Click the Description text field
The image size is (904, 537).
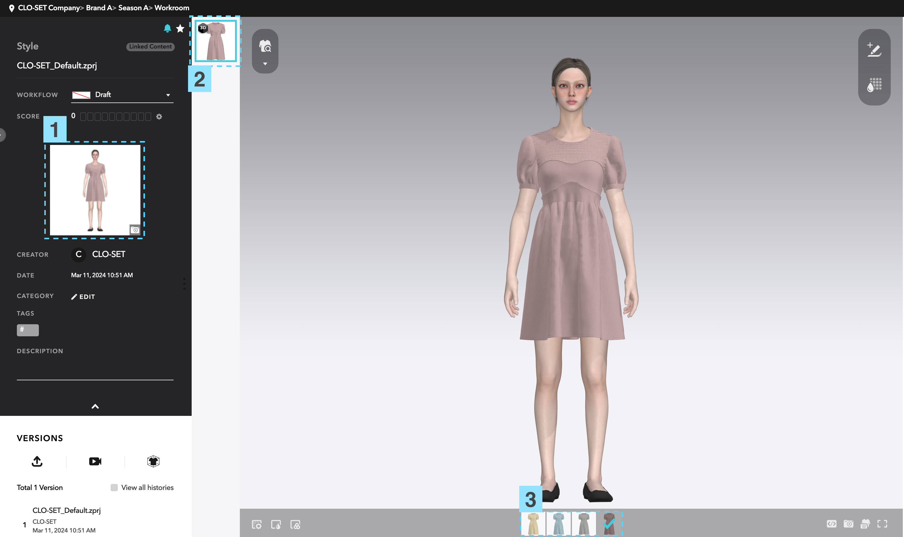(95, 370)
